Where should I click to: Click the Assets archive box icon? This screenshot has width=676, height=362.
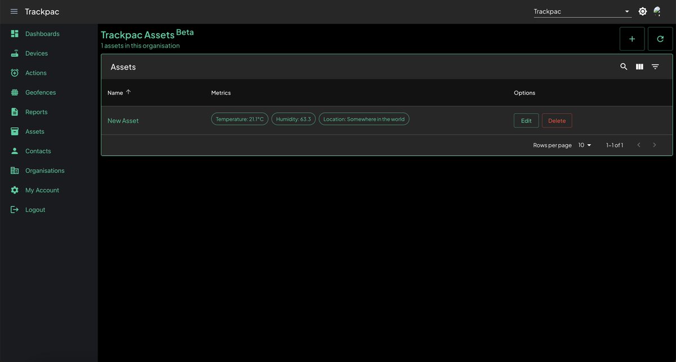tap(15, 131)
